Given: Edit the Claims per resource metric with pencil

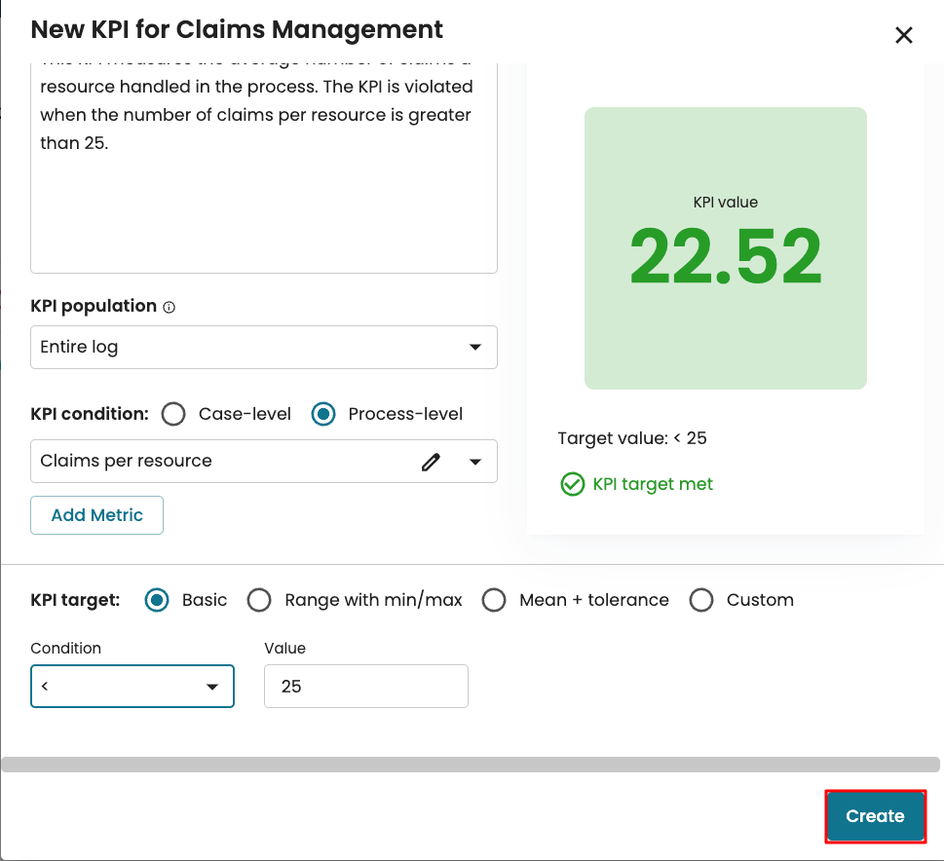Looking at the screenshot, I should coord(431,462).
